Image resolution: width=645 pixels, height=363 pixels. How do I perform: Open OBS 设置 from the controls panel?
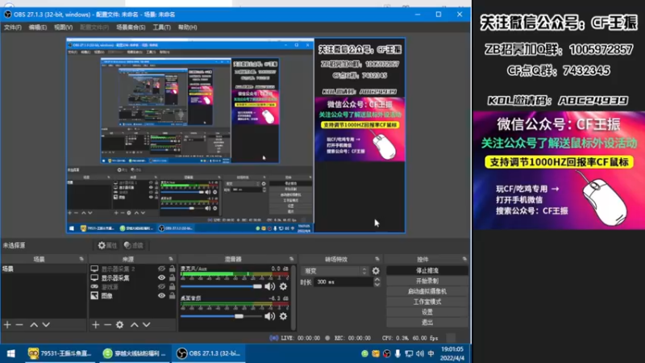click(427, 312)
